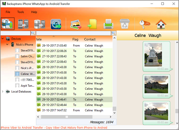The height and width of the screenshot is (130, 179).
Task: Click the iTunes backup import icon
Action: pyautogui.click(x=56, y=24)
